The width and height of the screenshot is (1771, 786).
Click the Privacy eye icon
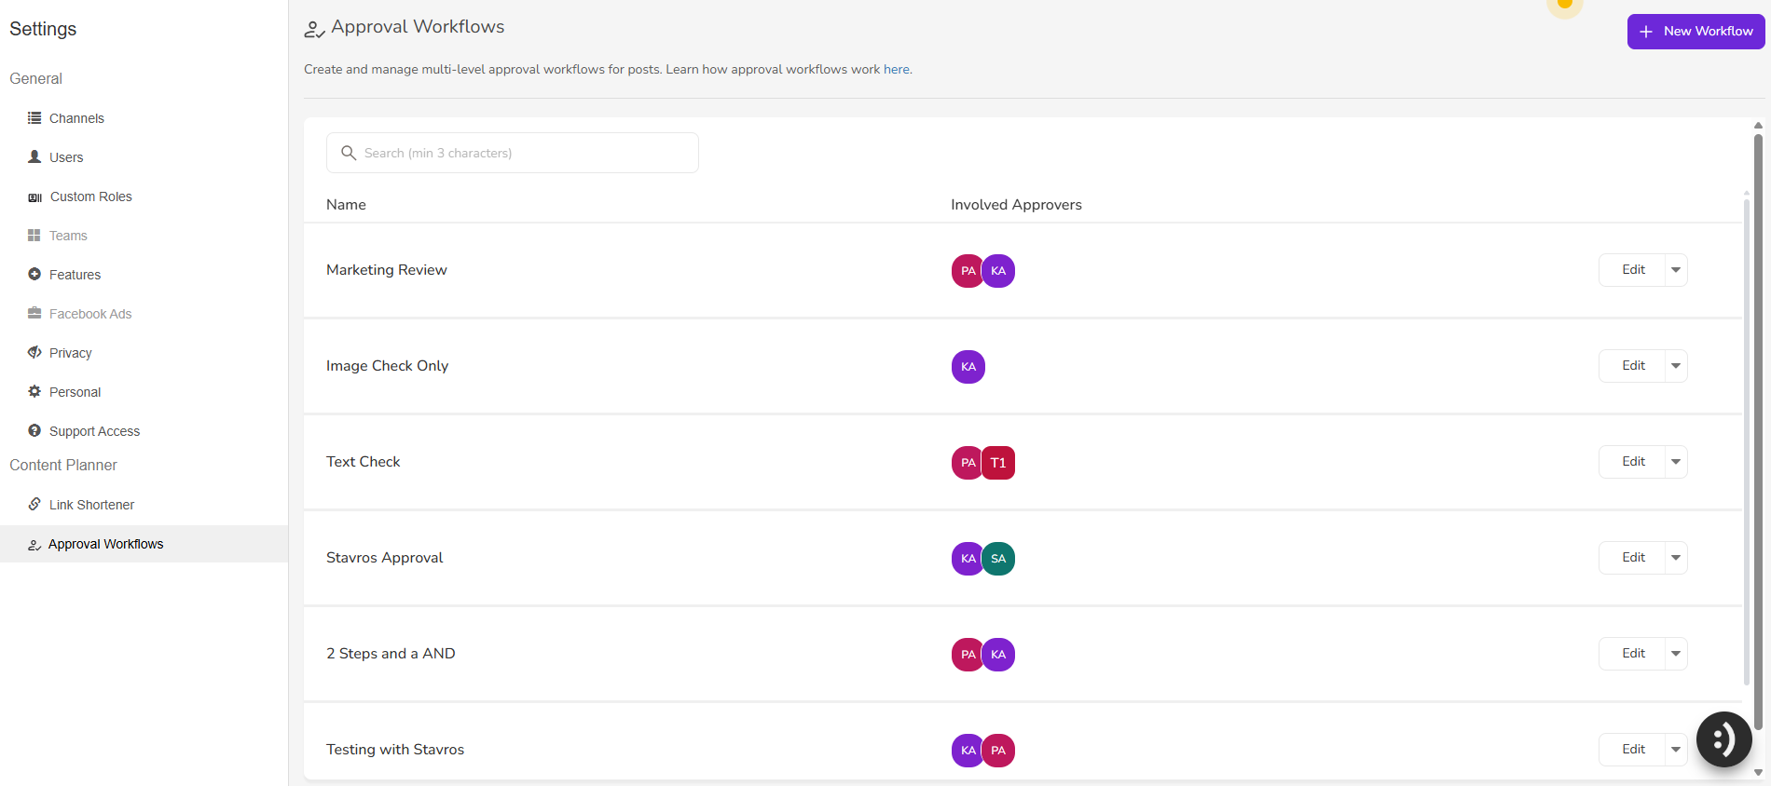coord(34,353)
